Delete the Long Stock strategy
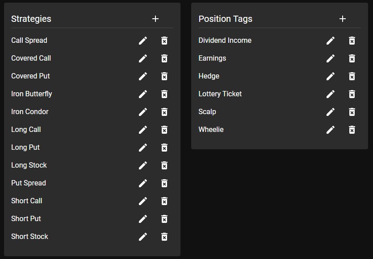The height and width of the screenshot is (259, 373). pyautogui.click(x=164, y=165)
